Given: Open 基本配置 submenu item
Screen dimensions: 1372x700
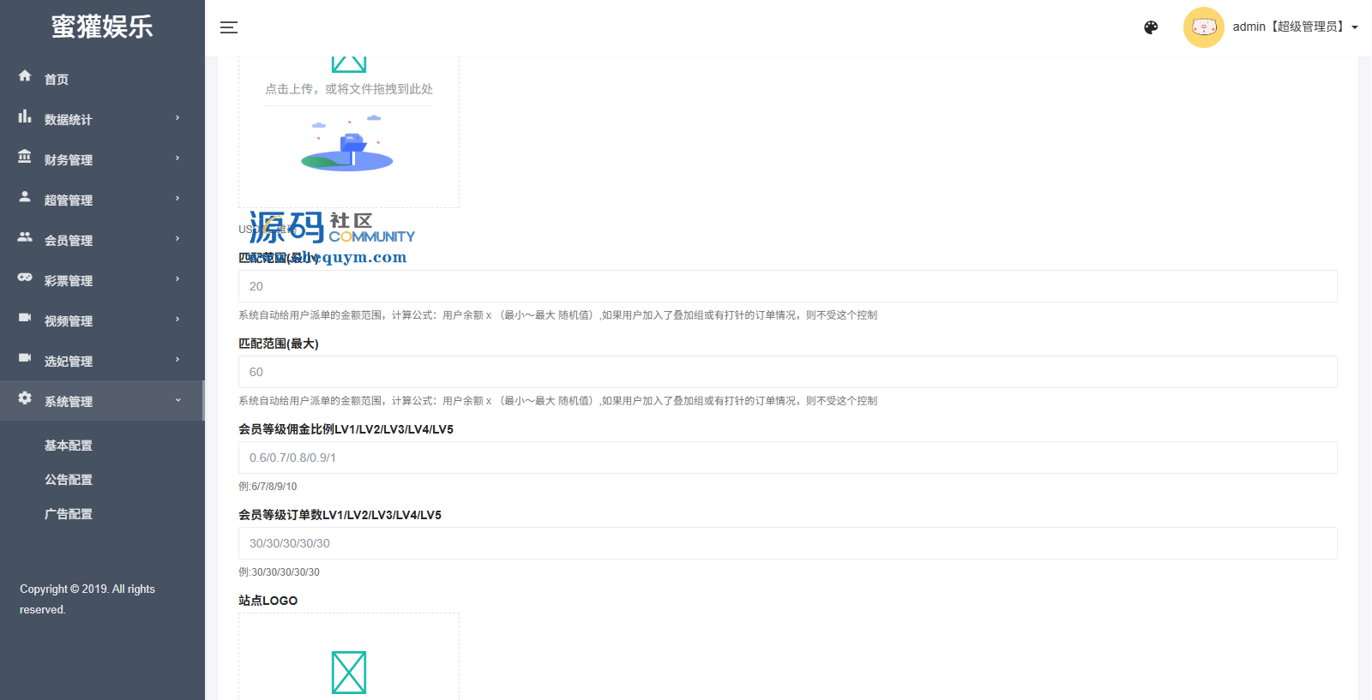Looking at the screenshot, I should coord(69,446).
